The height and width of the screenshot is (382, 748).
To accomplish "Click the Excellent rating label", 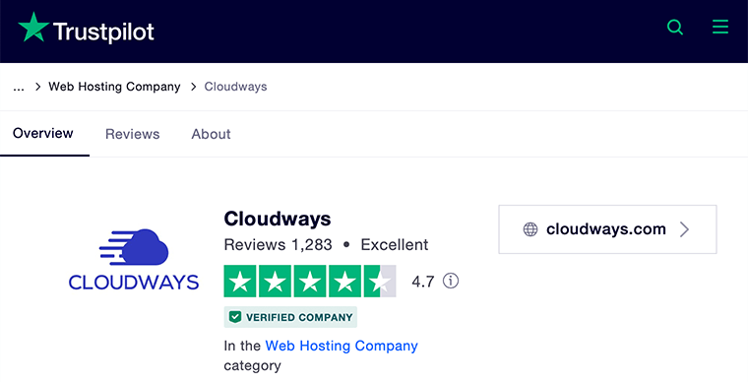I will [x=395, y=244].
